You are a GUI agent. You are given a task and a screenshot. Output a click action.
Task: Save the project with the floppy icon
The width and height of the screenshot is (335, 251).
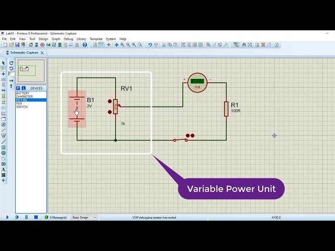coord(17,45)
